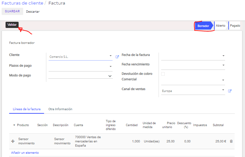Validate the invoice with Validar
Image resolution: width=245 pixels, height=157 pixels.
pos(12,25)
